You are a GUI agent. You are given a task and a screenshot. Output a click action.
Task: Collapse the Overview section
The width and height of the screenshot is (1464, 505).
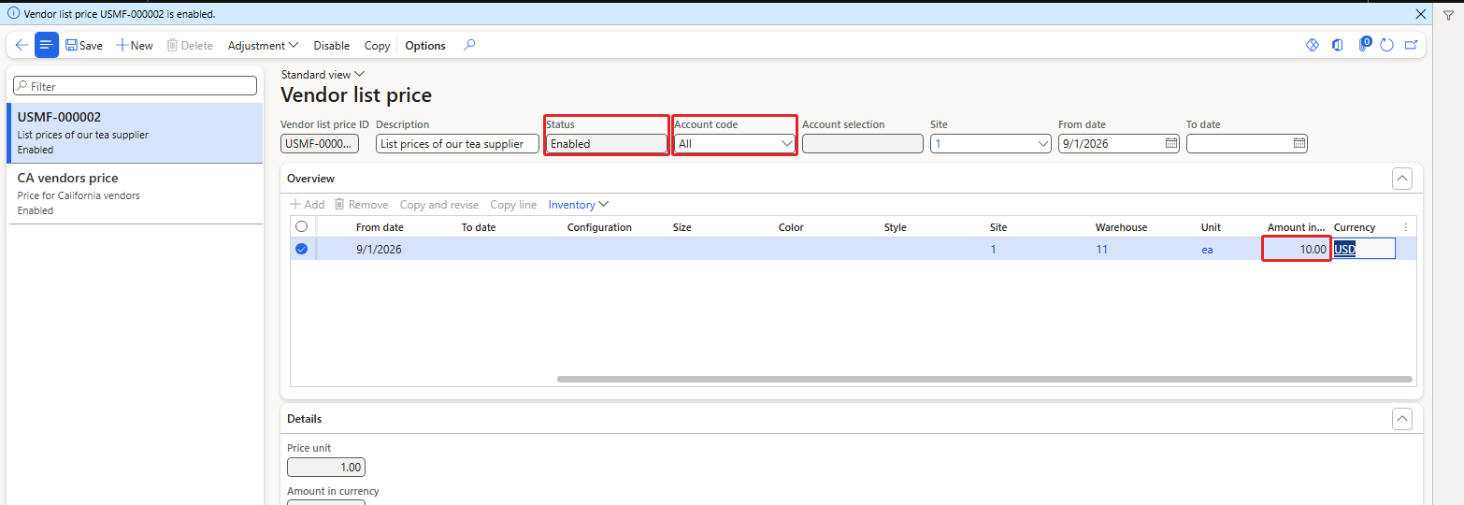[1401, 179]
